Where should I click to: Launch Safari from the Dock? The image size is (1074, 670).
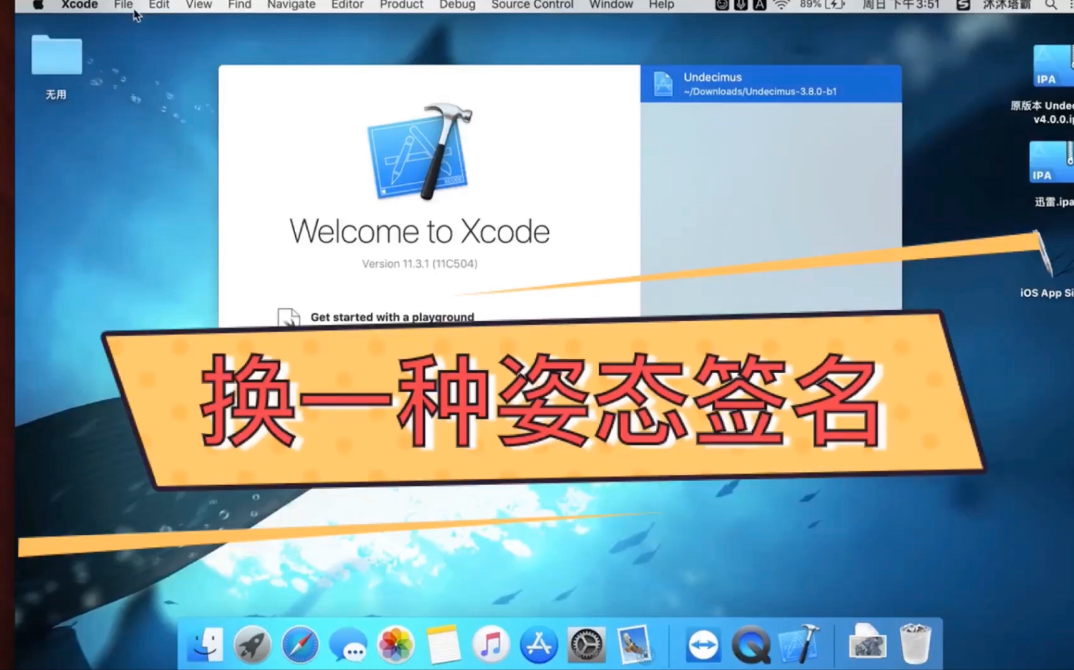point(300,644)
